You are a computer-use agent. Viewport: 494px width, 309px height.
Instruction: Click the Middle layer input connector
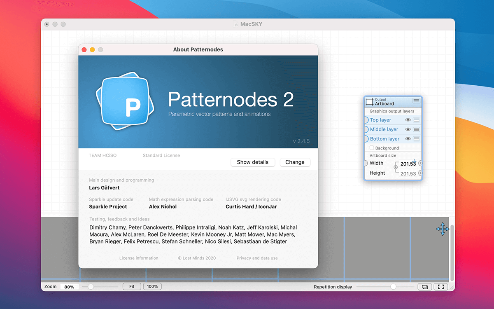[366, 129]
